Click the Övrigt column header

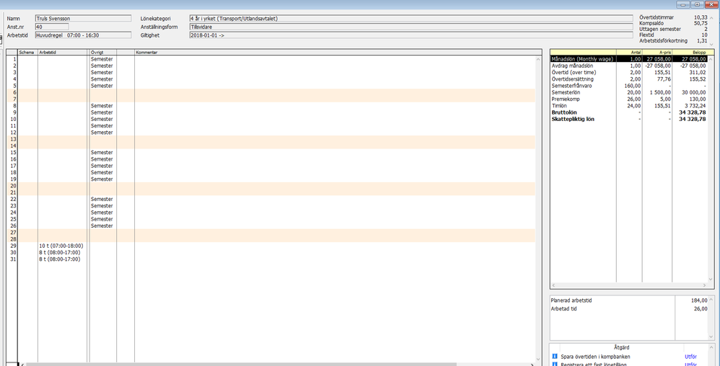point(103,53)
